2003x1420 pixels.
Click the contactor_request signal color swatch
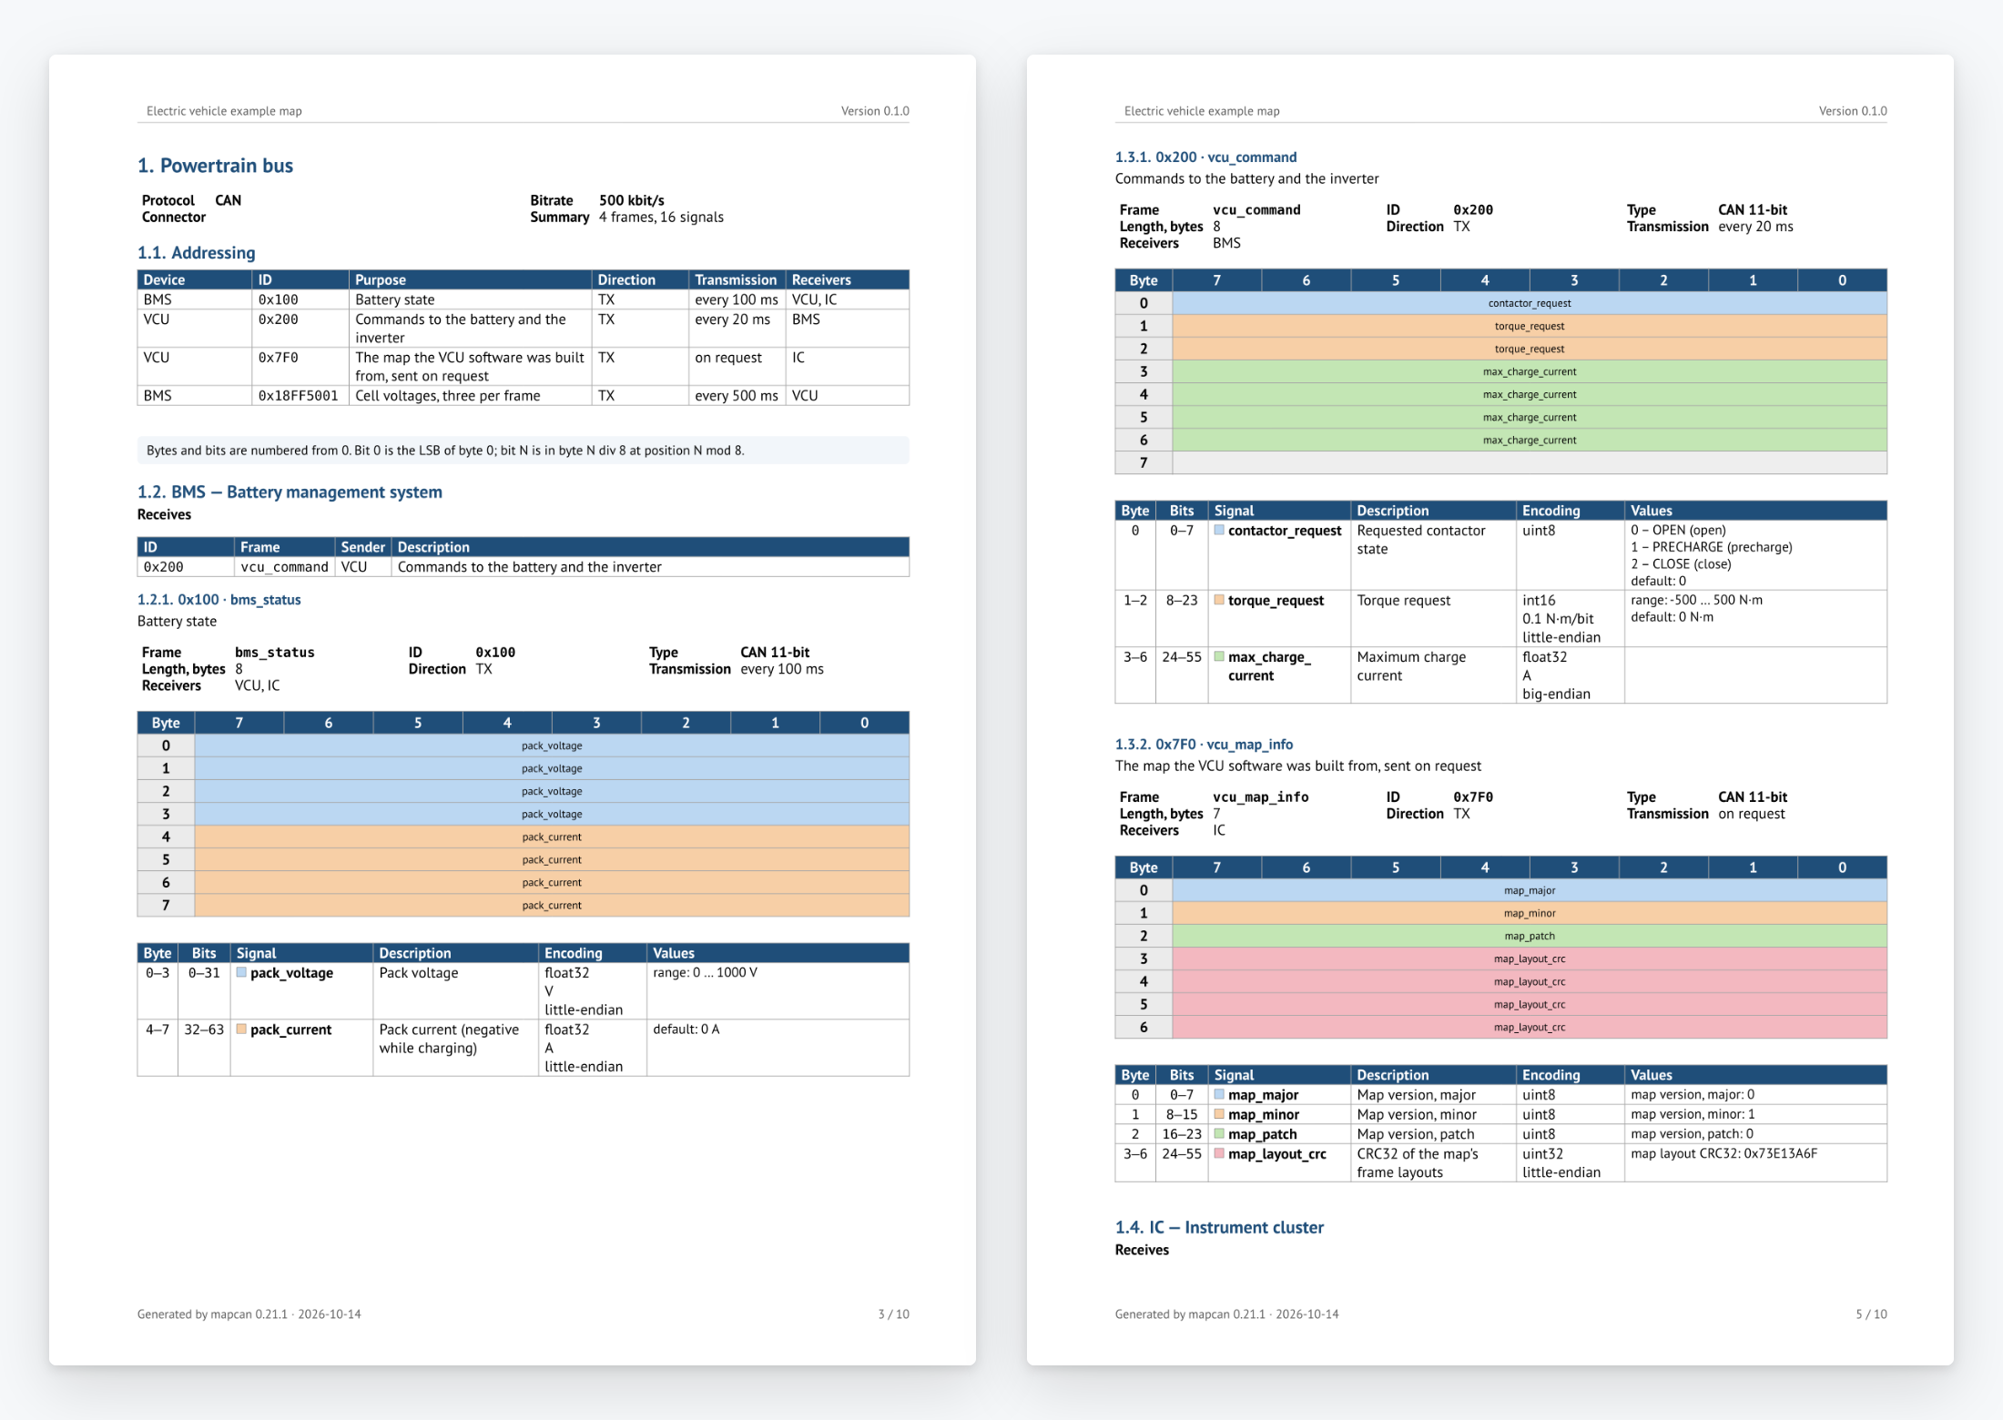1219,530
